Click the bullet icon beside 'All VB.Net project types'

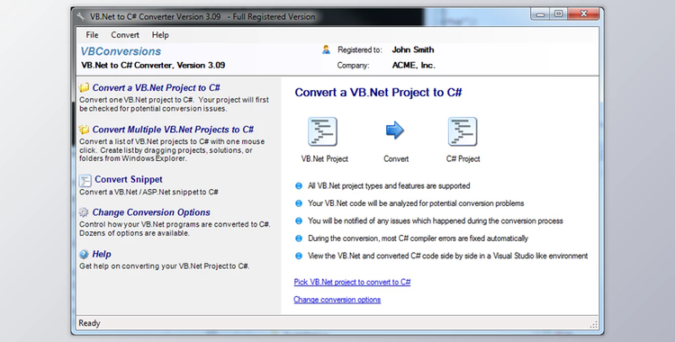[x=298, y=186]
